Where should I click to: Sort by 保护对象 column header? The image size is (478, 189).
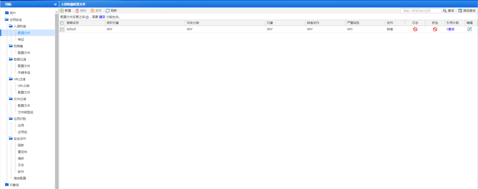(x=145, y=23)
